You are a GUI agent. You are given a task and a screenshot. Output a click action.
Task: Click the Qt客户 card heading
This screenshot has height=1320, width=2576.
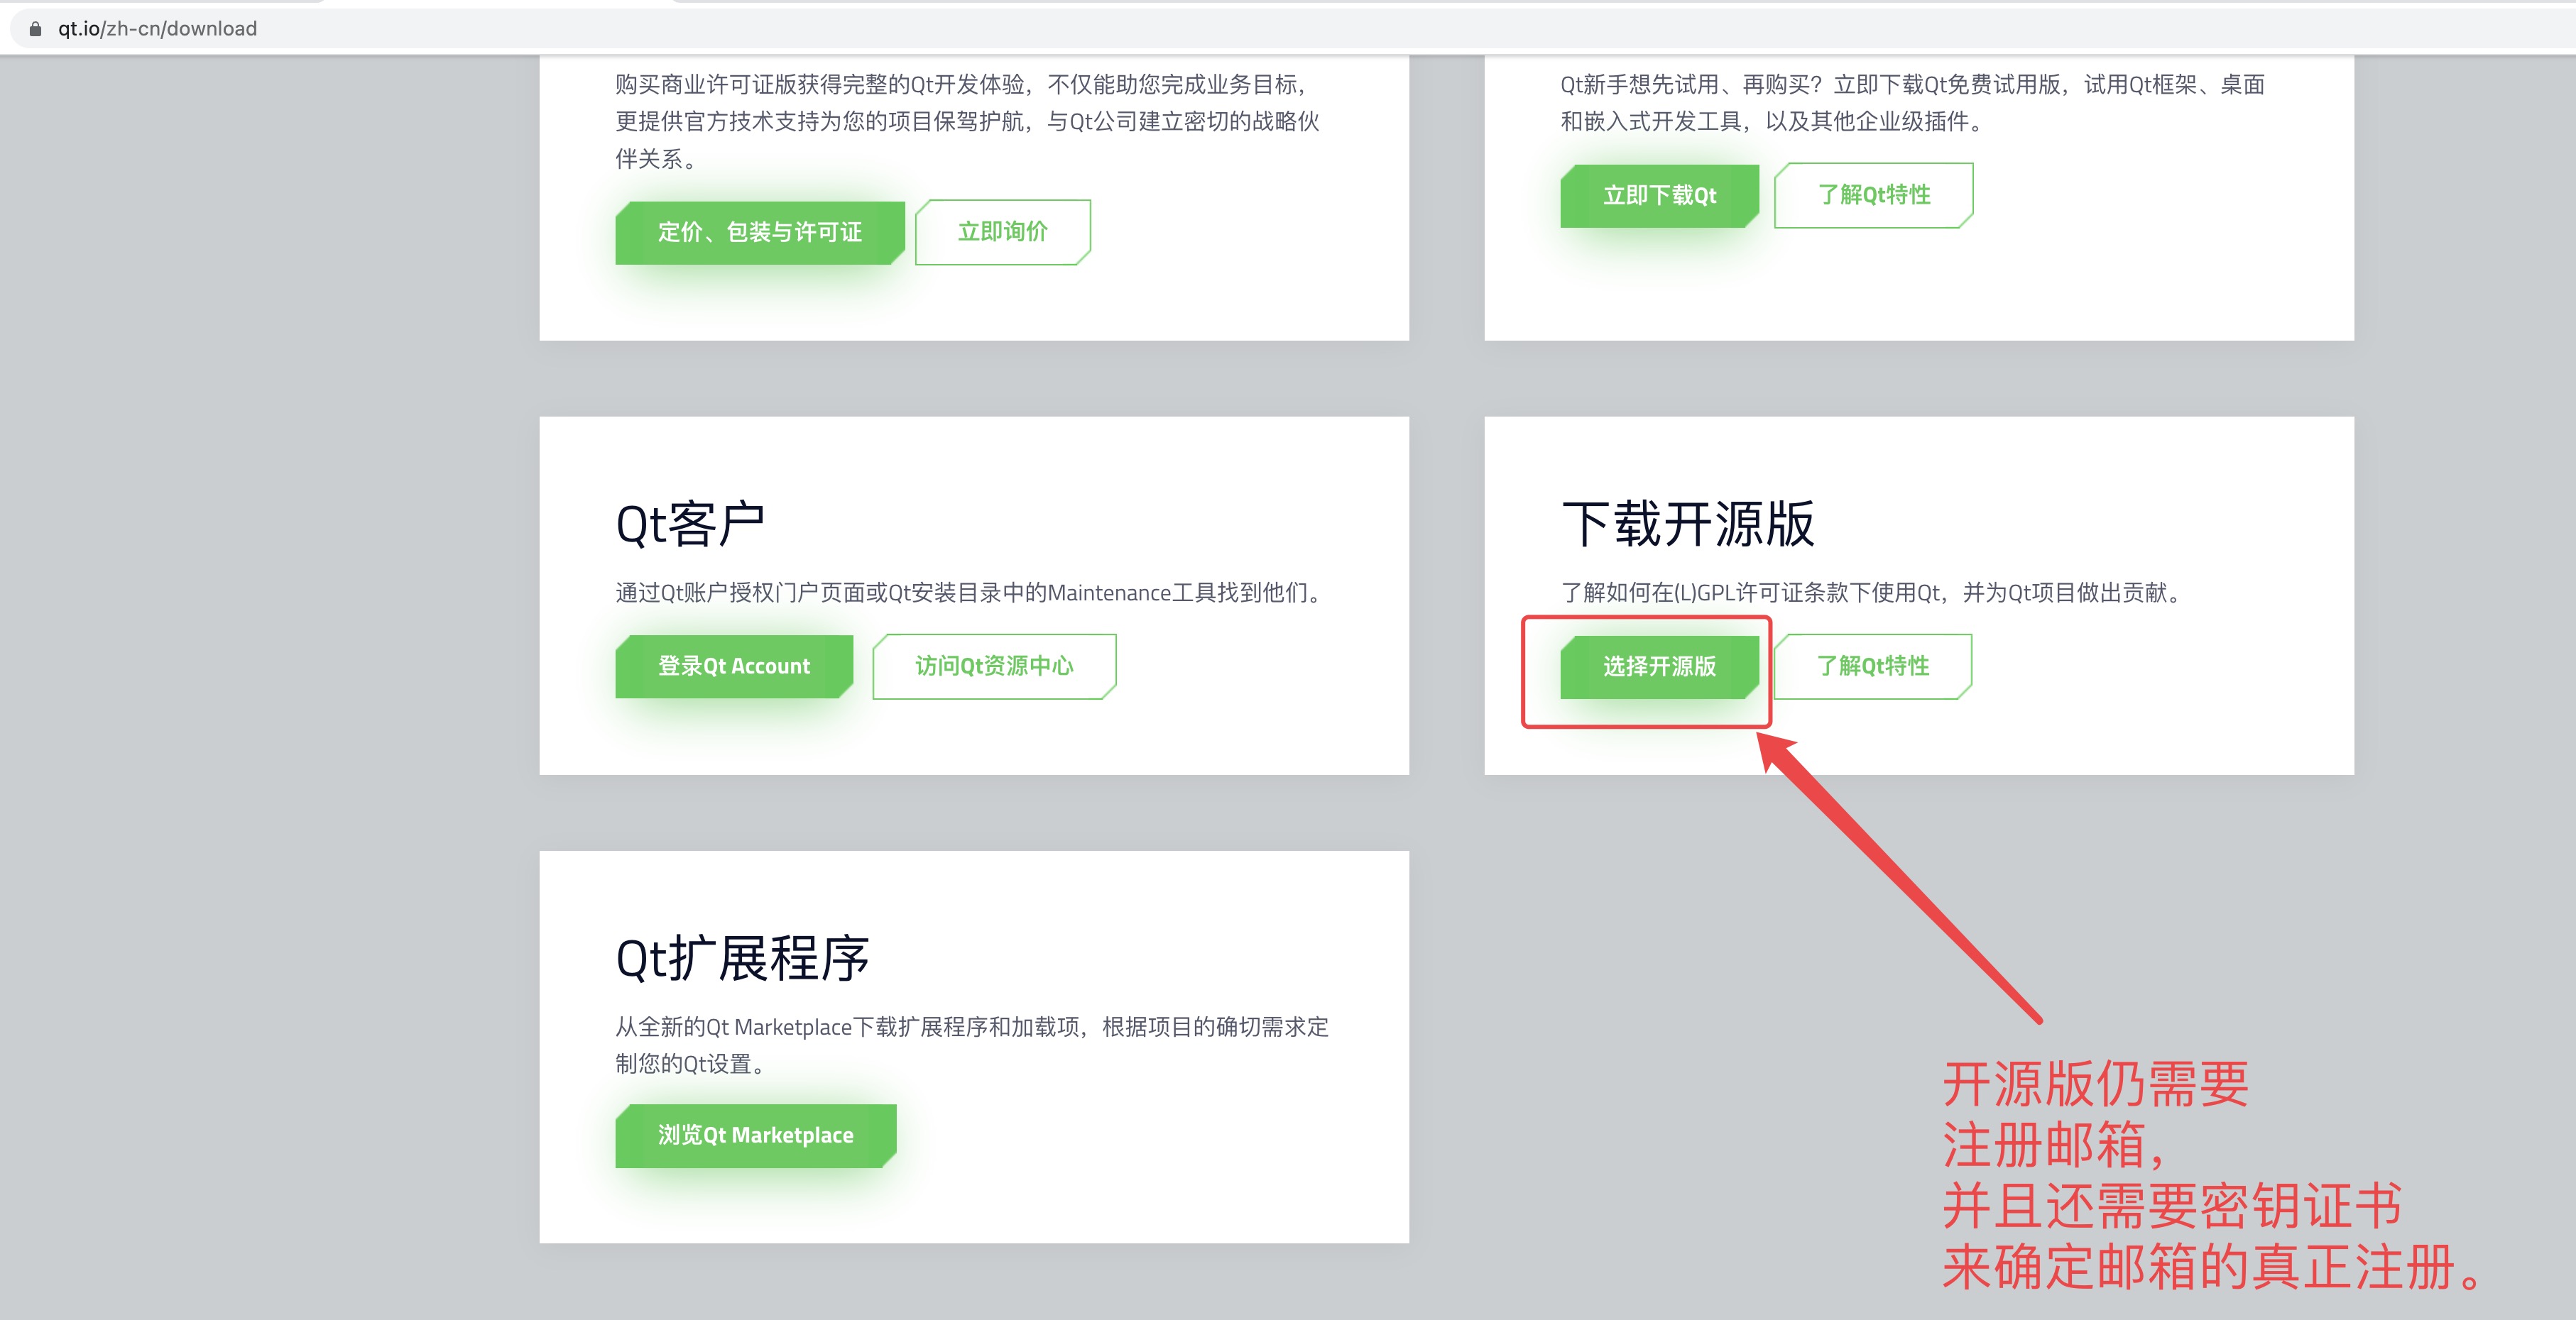690,524
